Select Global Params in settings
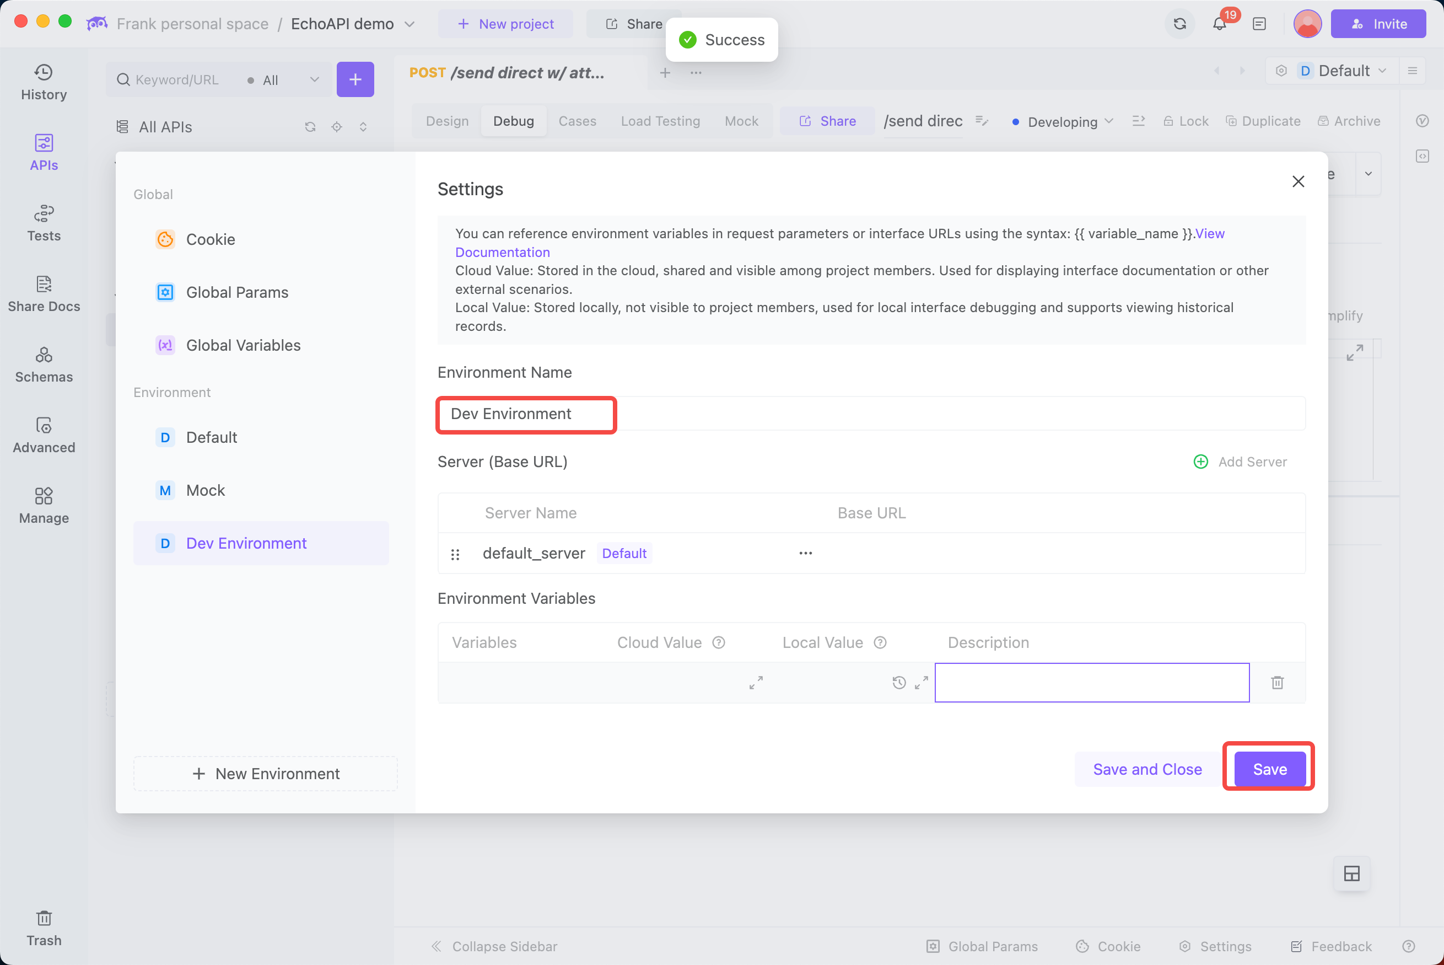This screenshot has width=1444, height=965. [x=261, y=292]
